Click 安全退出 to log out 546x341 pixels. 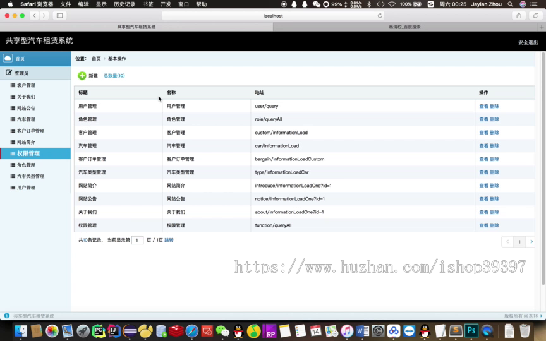[x=528, y=42]
